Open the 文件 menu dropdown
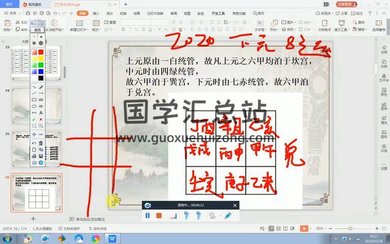 point(12,14)
